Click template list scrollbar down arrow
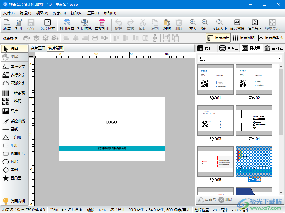 (281, 193)
